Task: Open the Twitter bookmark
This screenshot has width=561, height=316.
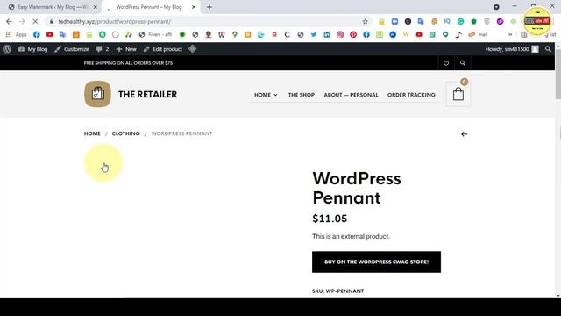Action: tap(314, 34)
